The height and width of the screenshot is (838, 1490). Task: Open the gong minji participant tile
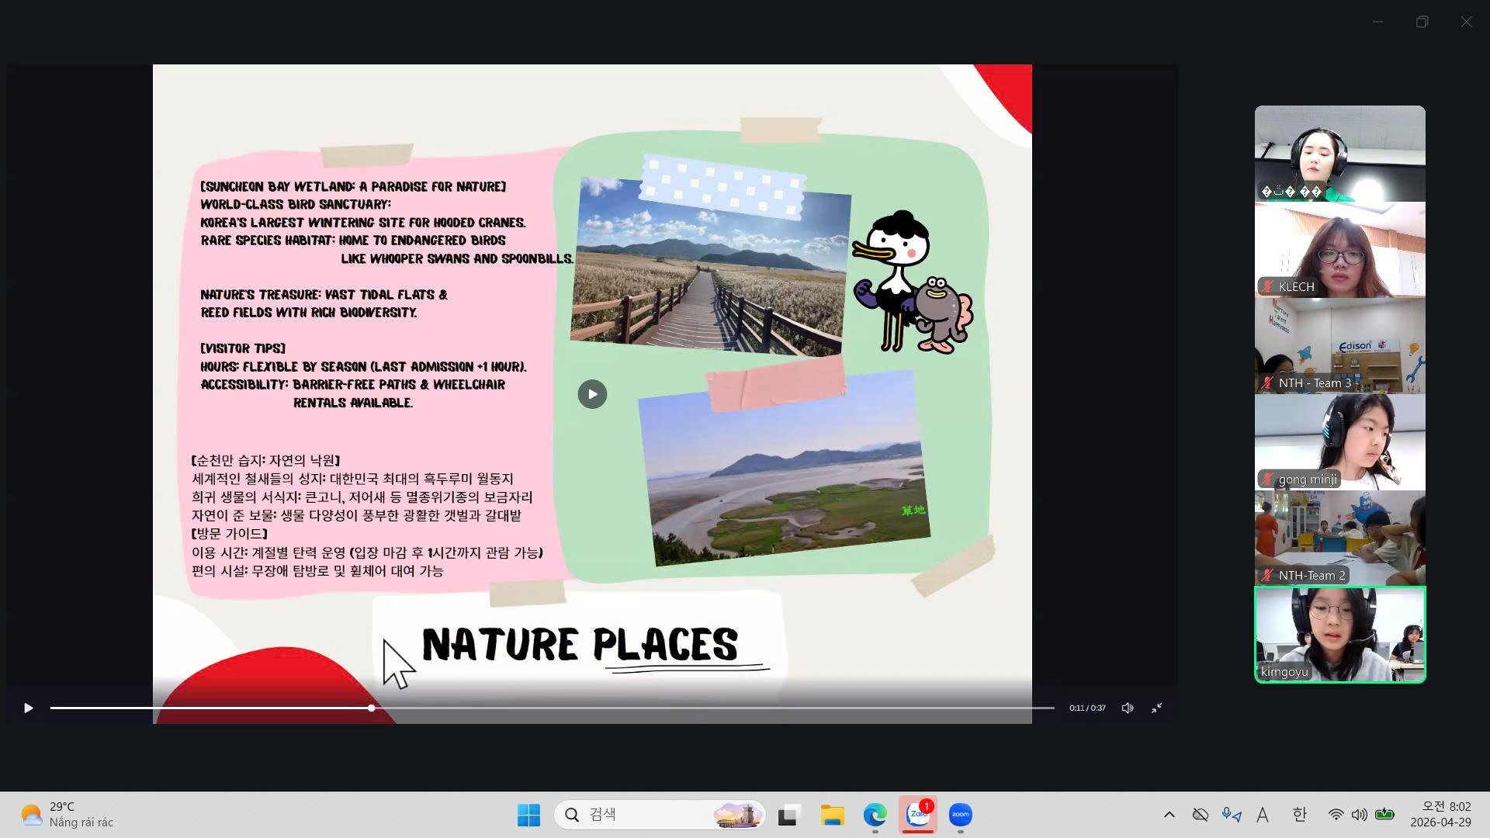pos(1339,442)
